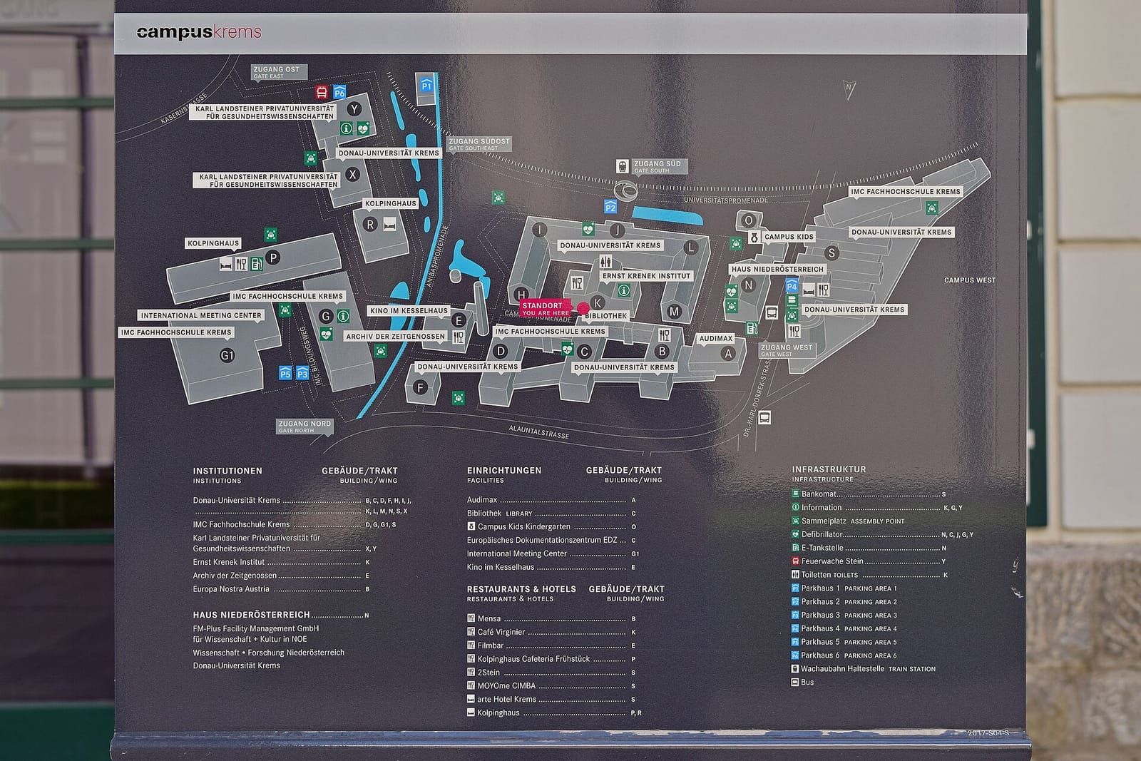Click the 'International Meeting Center' map label
Screen dimensions: 1141x761
[x=201, y=315]
